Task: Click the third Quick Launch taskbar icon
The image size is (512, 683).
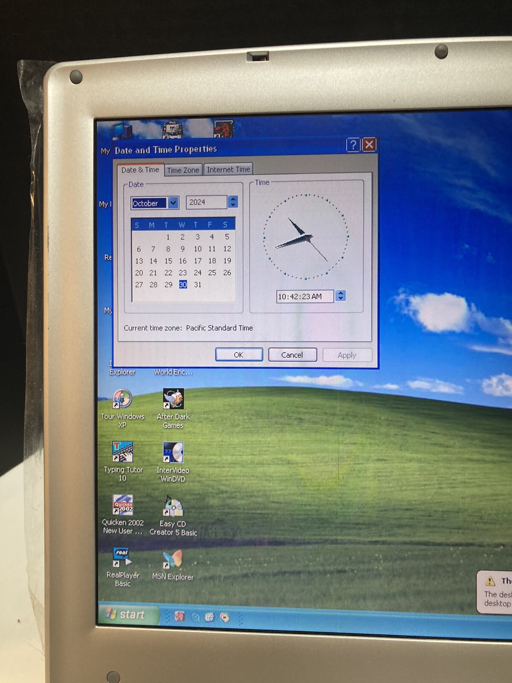Action: [209, 617]
